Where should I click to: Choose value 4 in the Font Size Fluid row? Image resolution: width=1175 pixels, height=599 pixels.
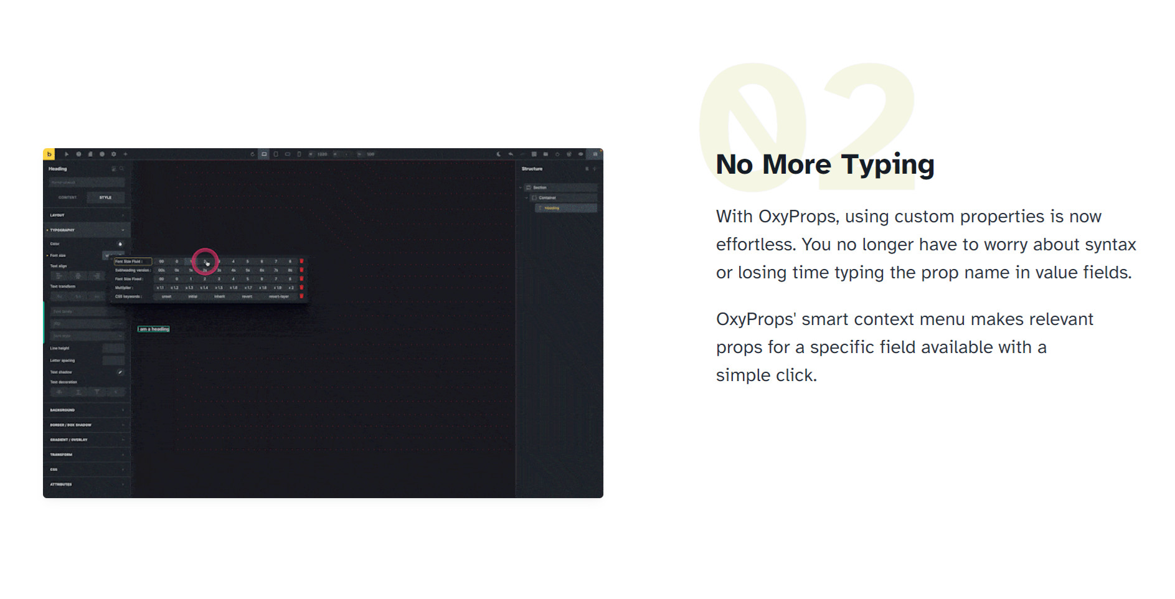[234, 262]
